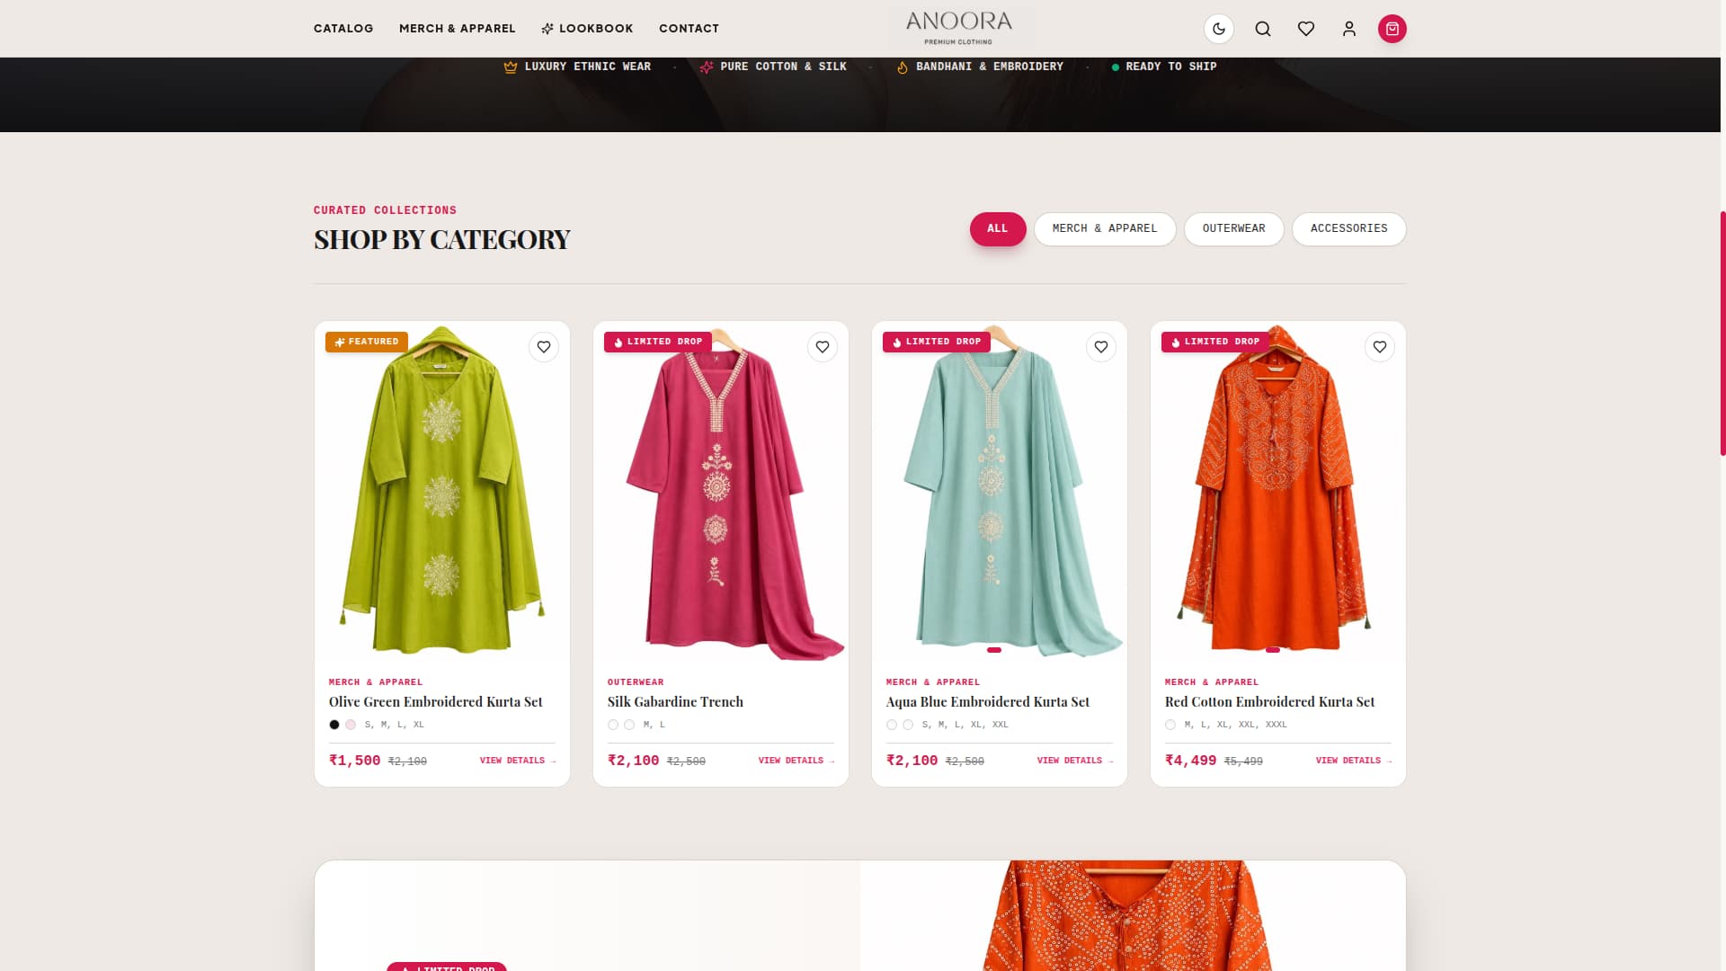Favorite the Red Cotton Kurta Set

(1380, 347)
